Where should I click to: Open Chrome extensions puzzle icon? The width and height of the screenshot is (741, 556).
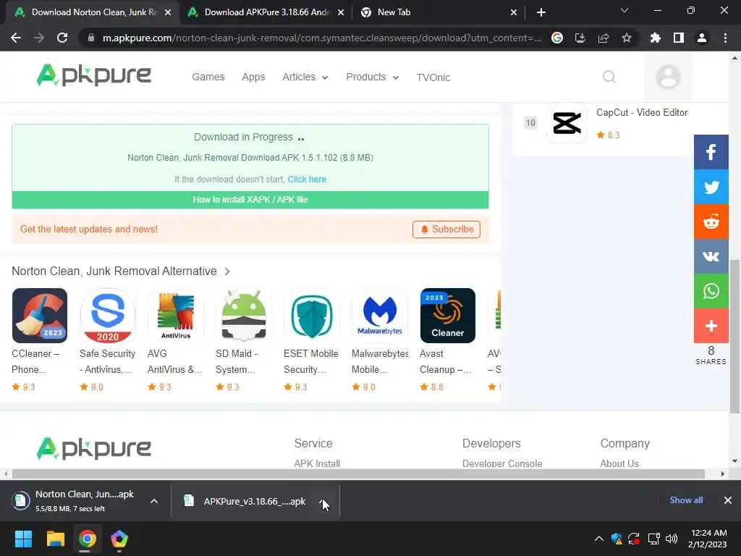(656, 38)
